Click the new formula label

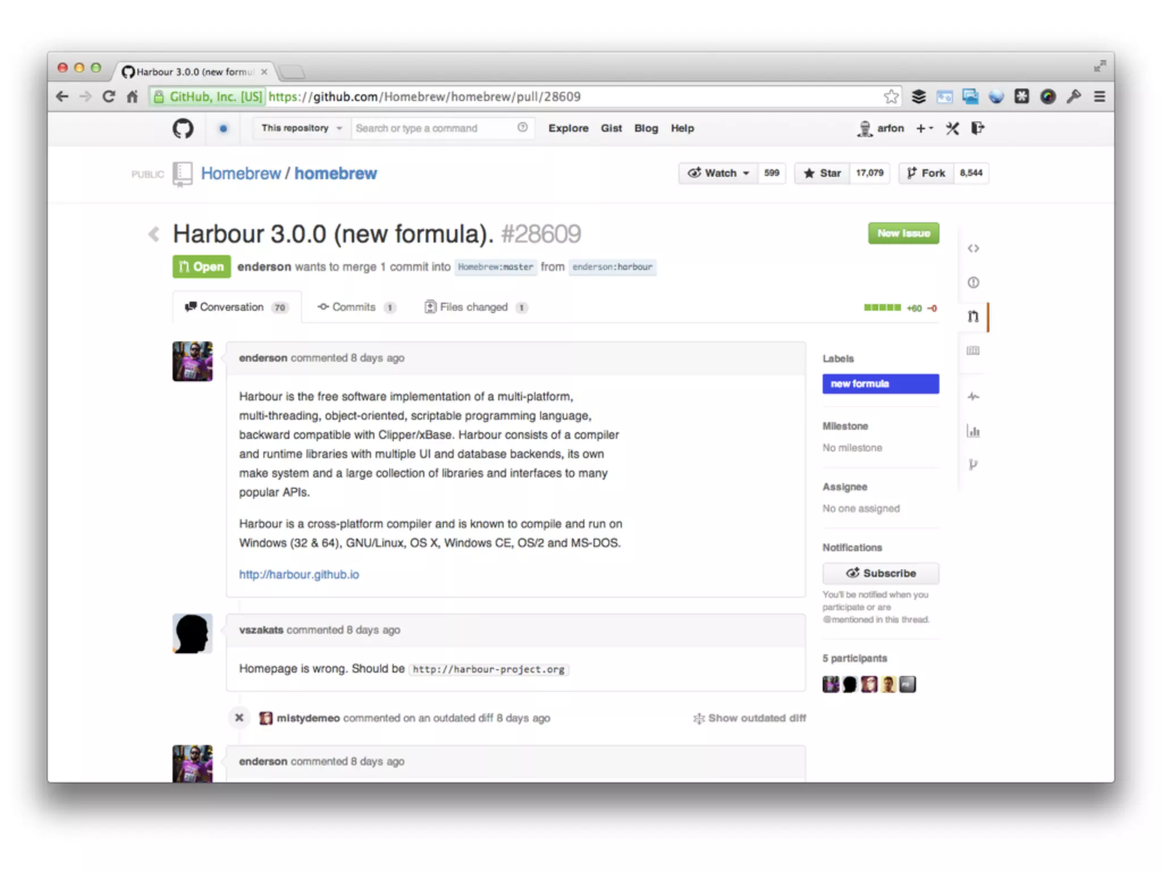(x=880, y=384)
